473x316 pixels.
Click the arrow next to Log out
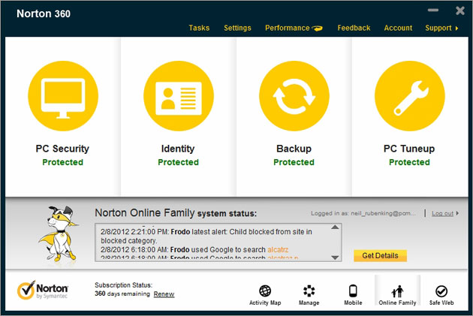point(457,213)
